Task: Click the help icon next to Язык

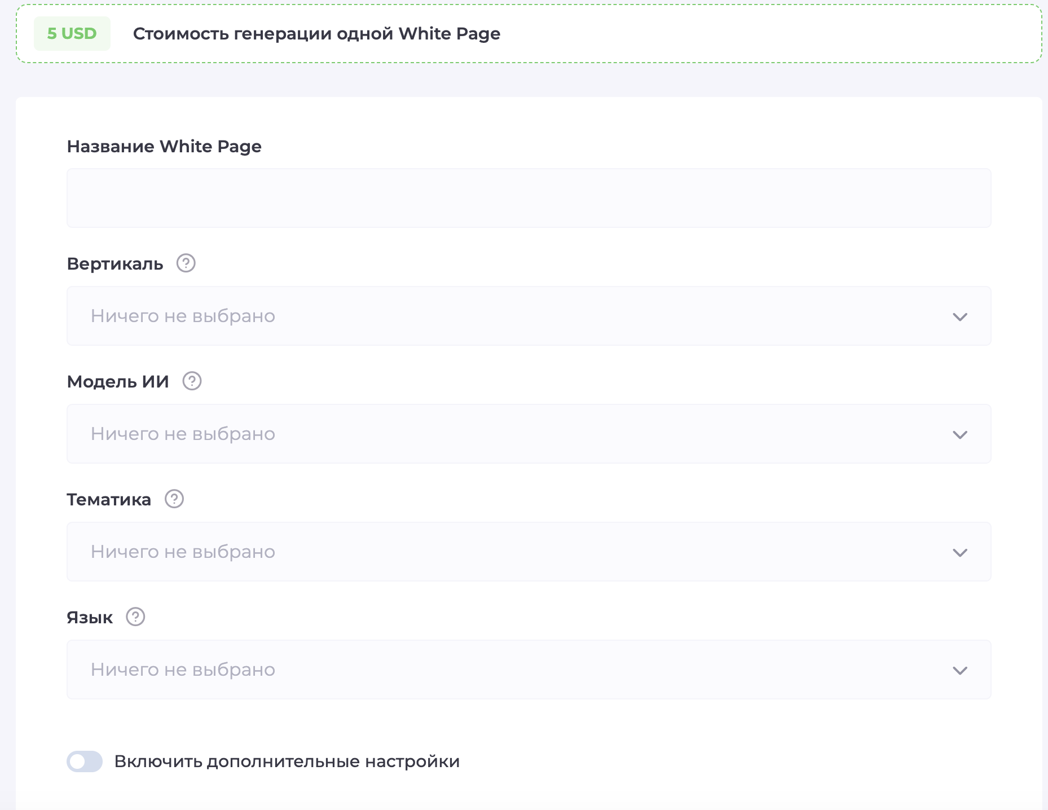Action: click(x=135, y=617)
